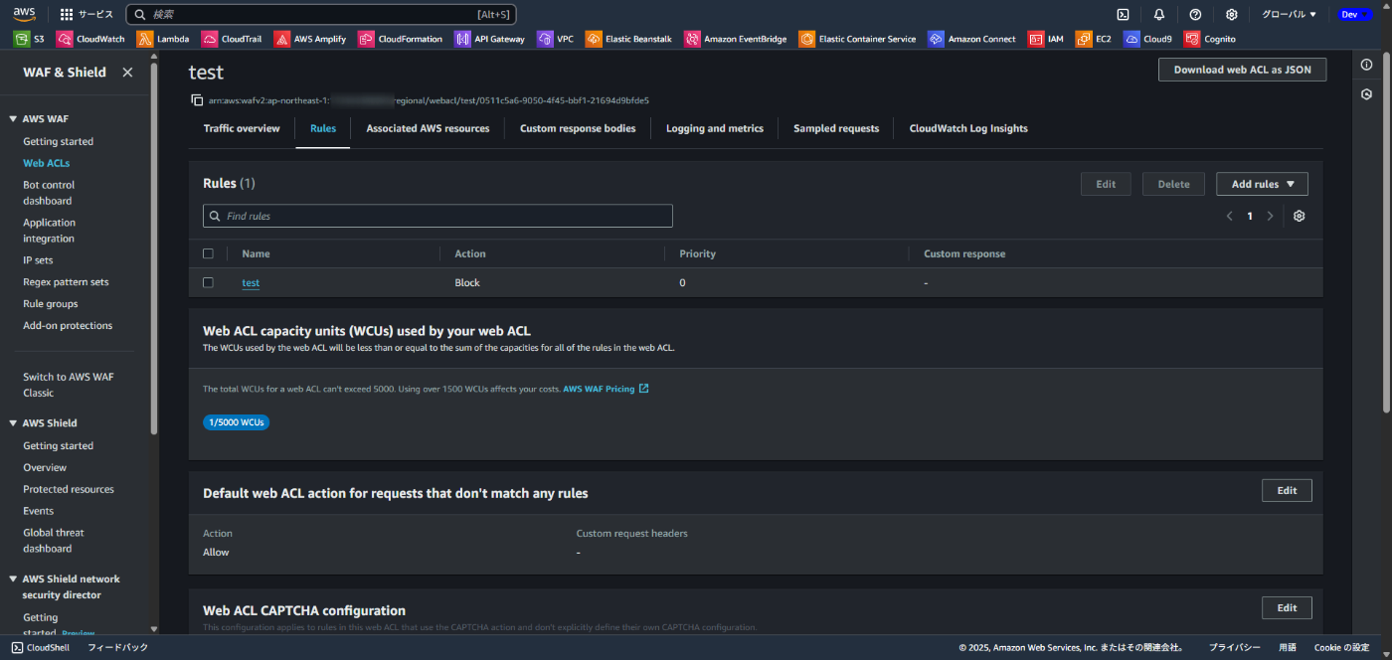Close the WAF & Shield side panel

tap(127, 73)
